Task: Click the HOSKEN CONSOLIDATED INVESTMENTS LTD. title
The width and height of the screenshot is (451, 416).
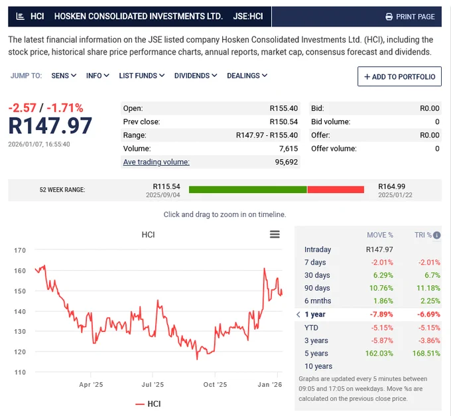Action: 139,17
